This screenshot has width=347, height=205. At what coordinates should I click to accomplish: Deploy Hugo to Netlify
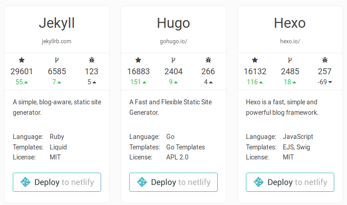[x=173, y=182]
